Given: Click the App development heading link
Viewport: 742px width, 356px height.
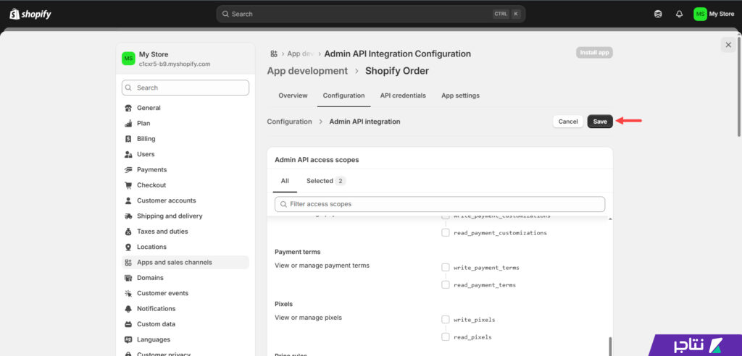Looking at the screenshot, I should pos(307,71).
